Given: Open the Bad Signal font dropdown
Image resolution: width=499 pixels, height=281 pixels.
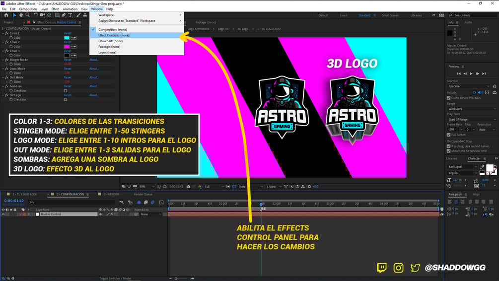Looking at the screenshot, I should click(x=462, y=167).
